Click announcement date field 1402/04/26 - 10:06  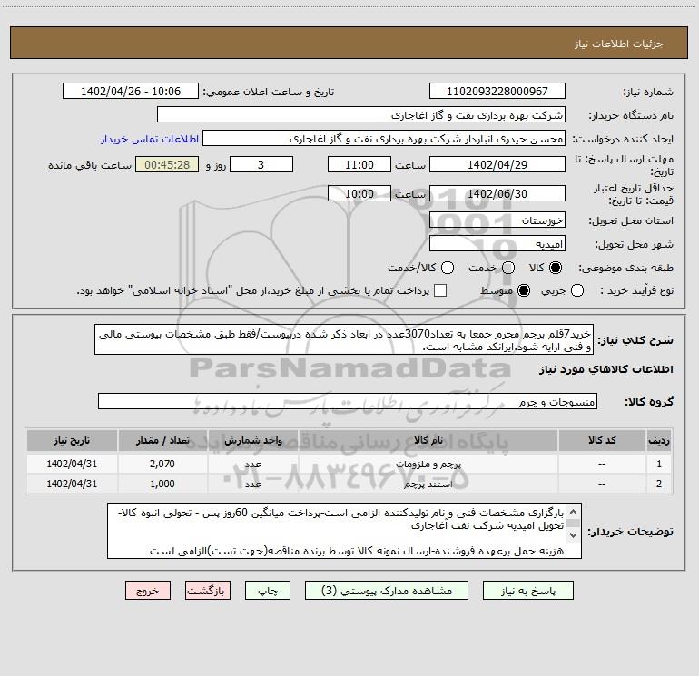(x=131, y=91)
